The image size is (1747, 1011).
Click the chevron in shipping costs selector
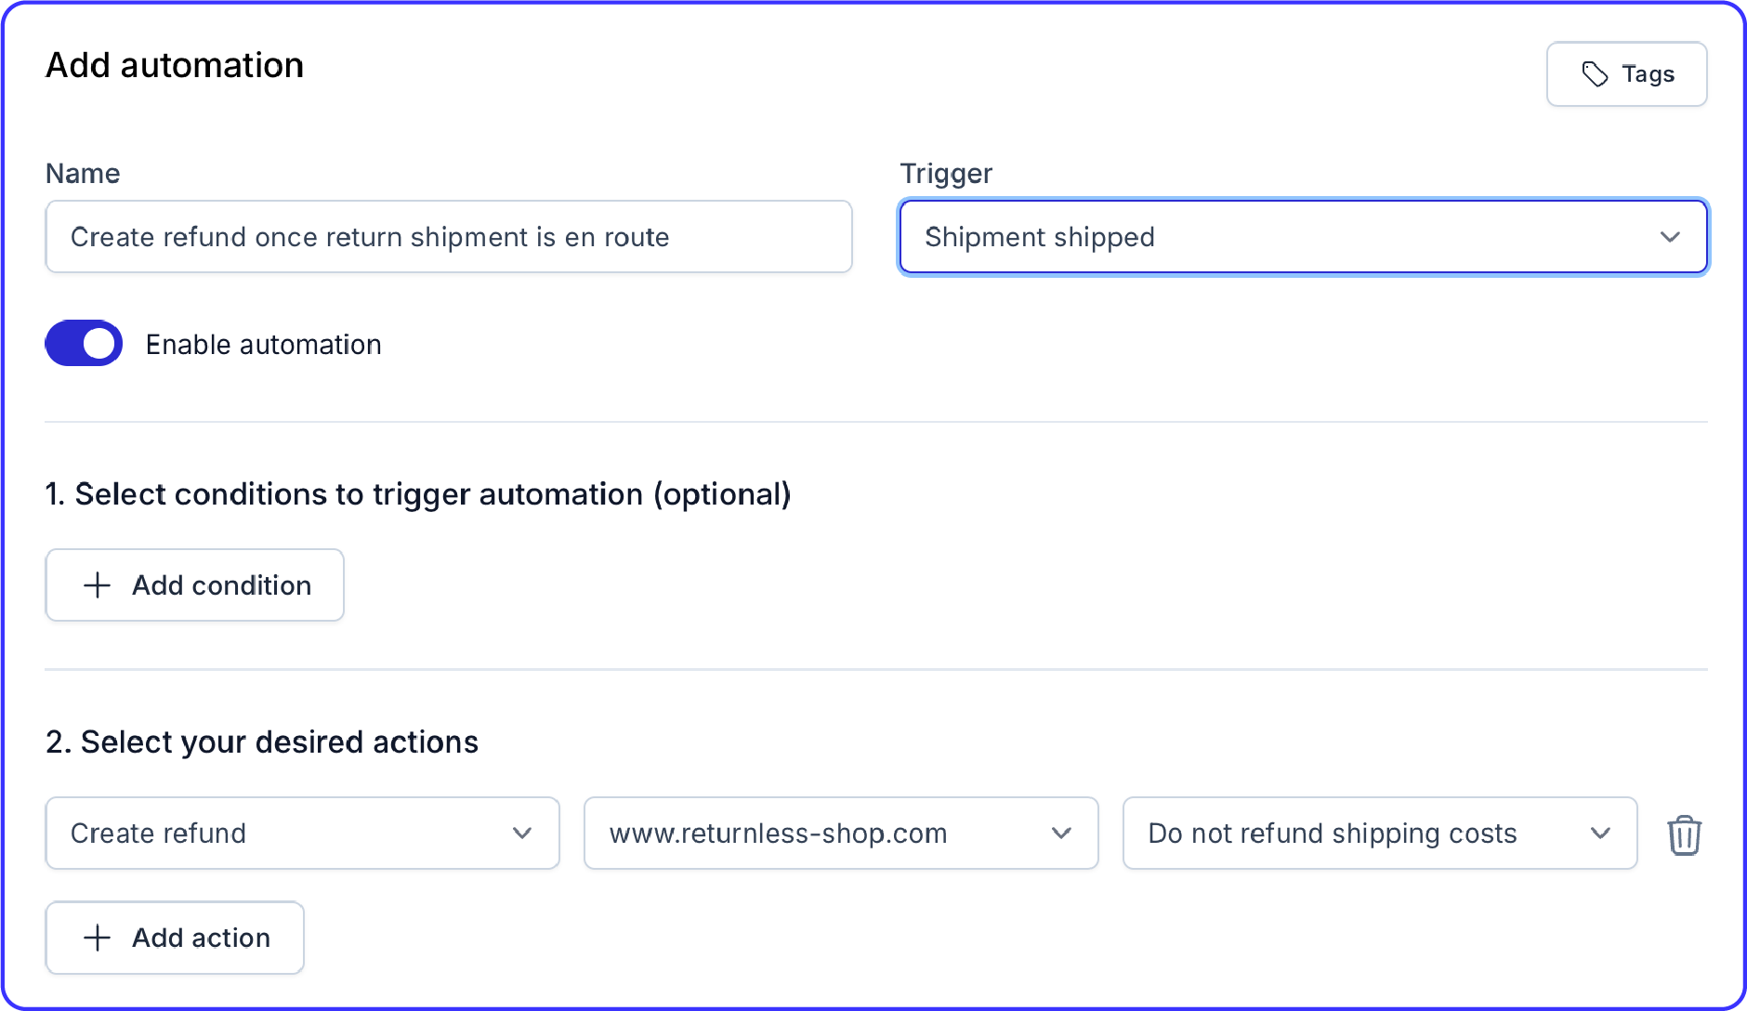1600,834
